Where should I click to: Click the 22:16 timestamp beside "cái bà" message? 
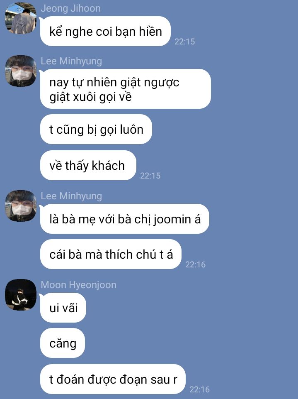[x=195, y=264]
